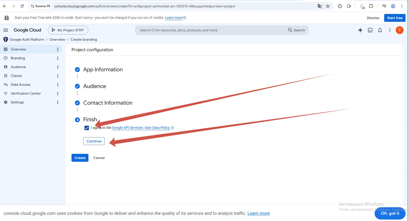The height and width of the screenshot is (221, 409).
Task: Open Google account avatar T
Action: pyautogui.click(x=400, y=30)
